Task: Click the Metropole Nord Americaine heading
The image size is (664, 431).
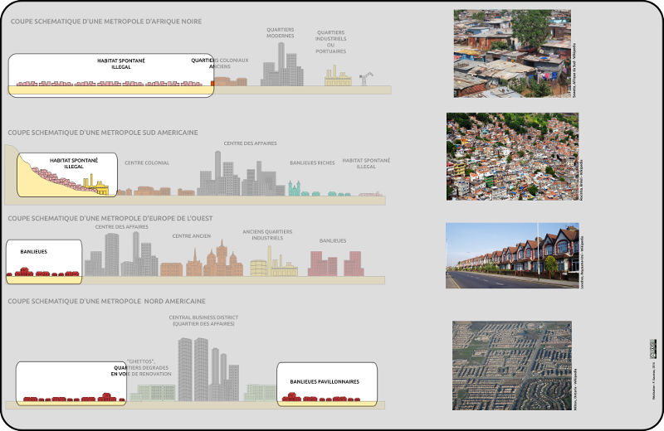Action: [106, 301]
